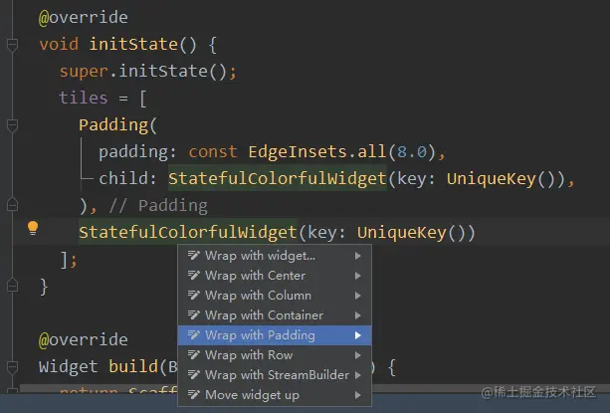Image resolution: width=610 pixels, height=413 pixels.
Task: Choose Wrap with Center option
Action: pyautogui.click(x=275, y=276)
